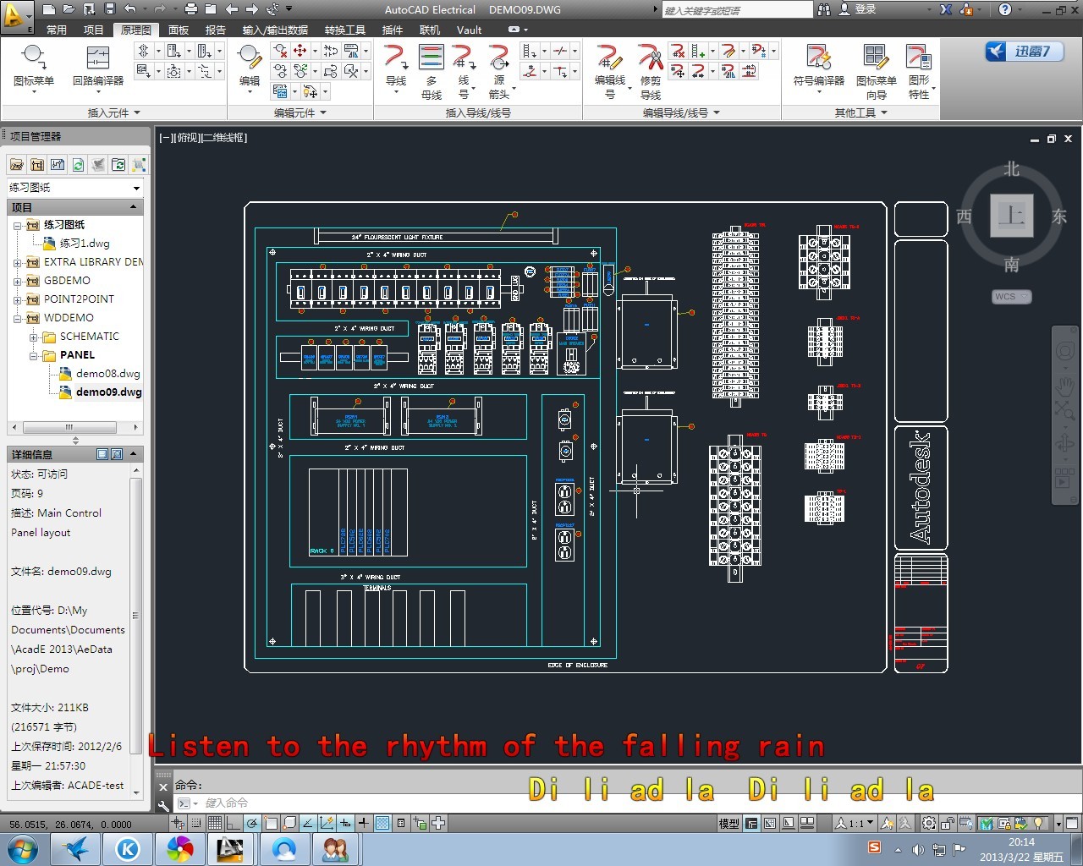Click the 模型 model space button
This screenshot has width=1083, height=866.
click(728, 823)
